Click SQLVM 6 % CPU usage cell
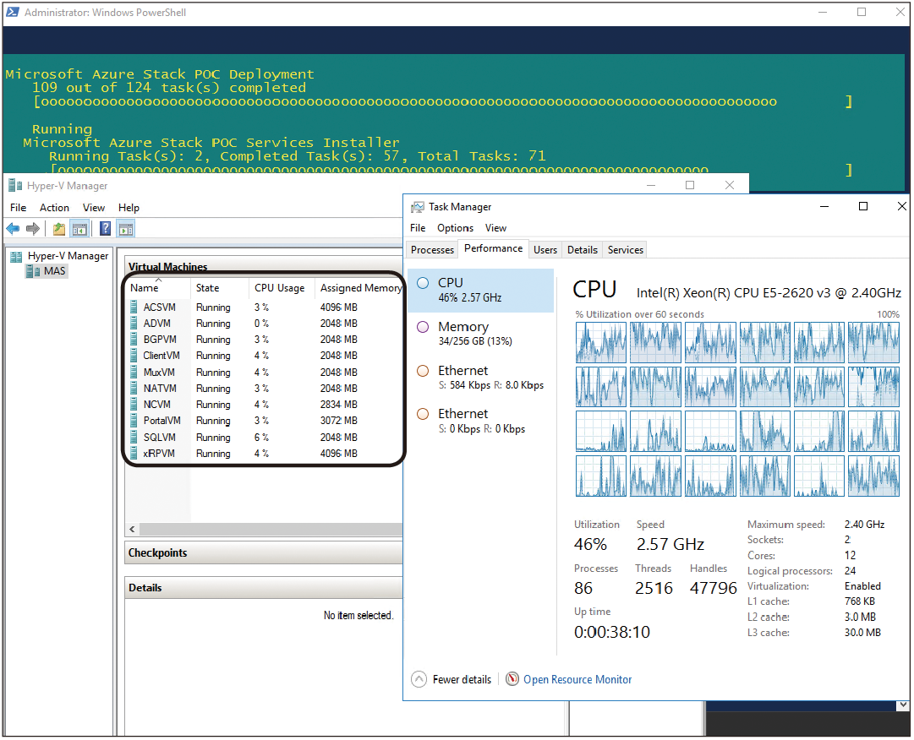Screen dimensions: 914x740 [261, 438]
